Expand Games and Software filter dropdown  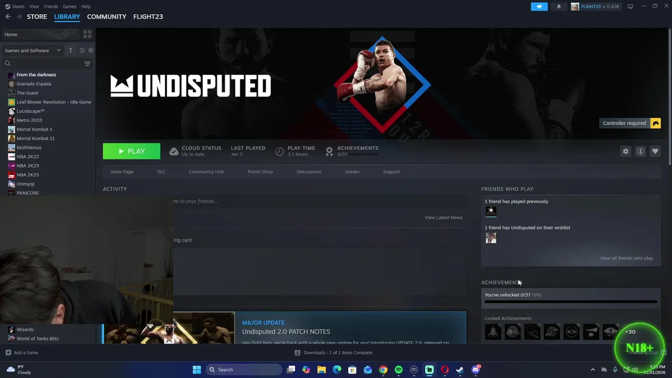[x=33, y=50]
